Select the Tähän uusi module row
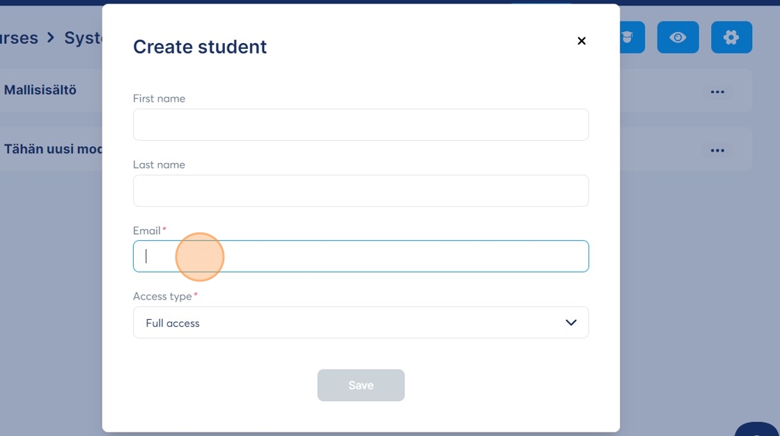The width and height of the screenshot is (780, 436). click(53, 149)
